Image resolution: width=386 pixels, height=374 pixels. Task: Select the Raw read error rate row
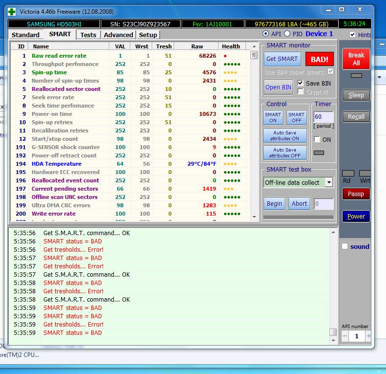[x=59, y=56]
